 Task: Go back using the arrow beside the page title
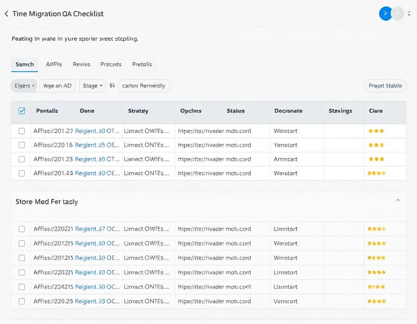coord(6,14)
